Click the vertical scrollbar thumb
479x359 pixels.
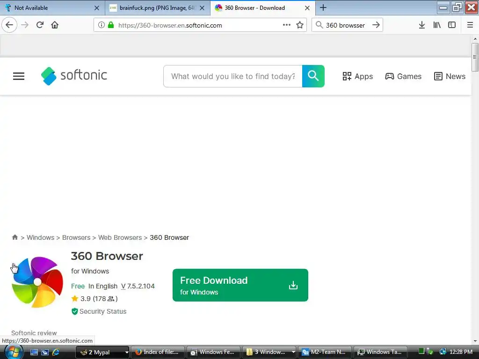475,57
